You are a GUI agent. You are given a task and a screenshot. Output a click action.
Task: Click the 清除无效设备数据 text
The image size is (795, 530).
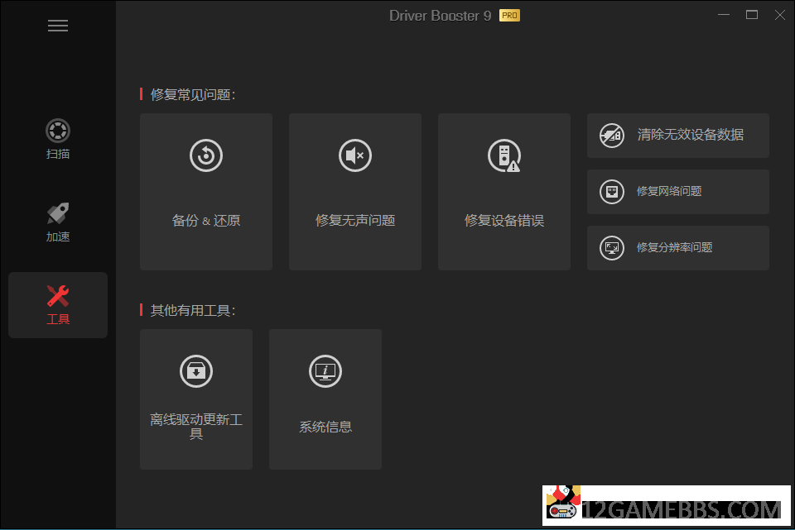(x=691, y=135)
